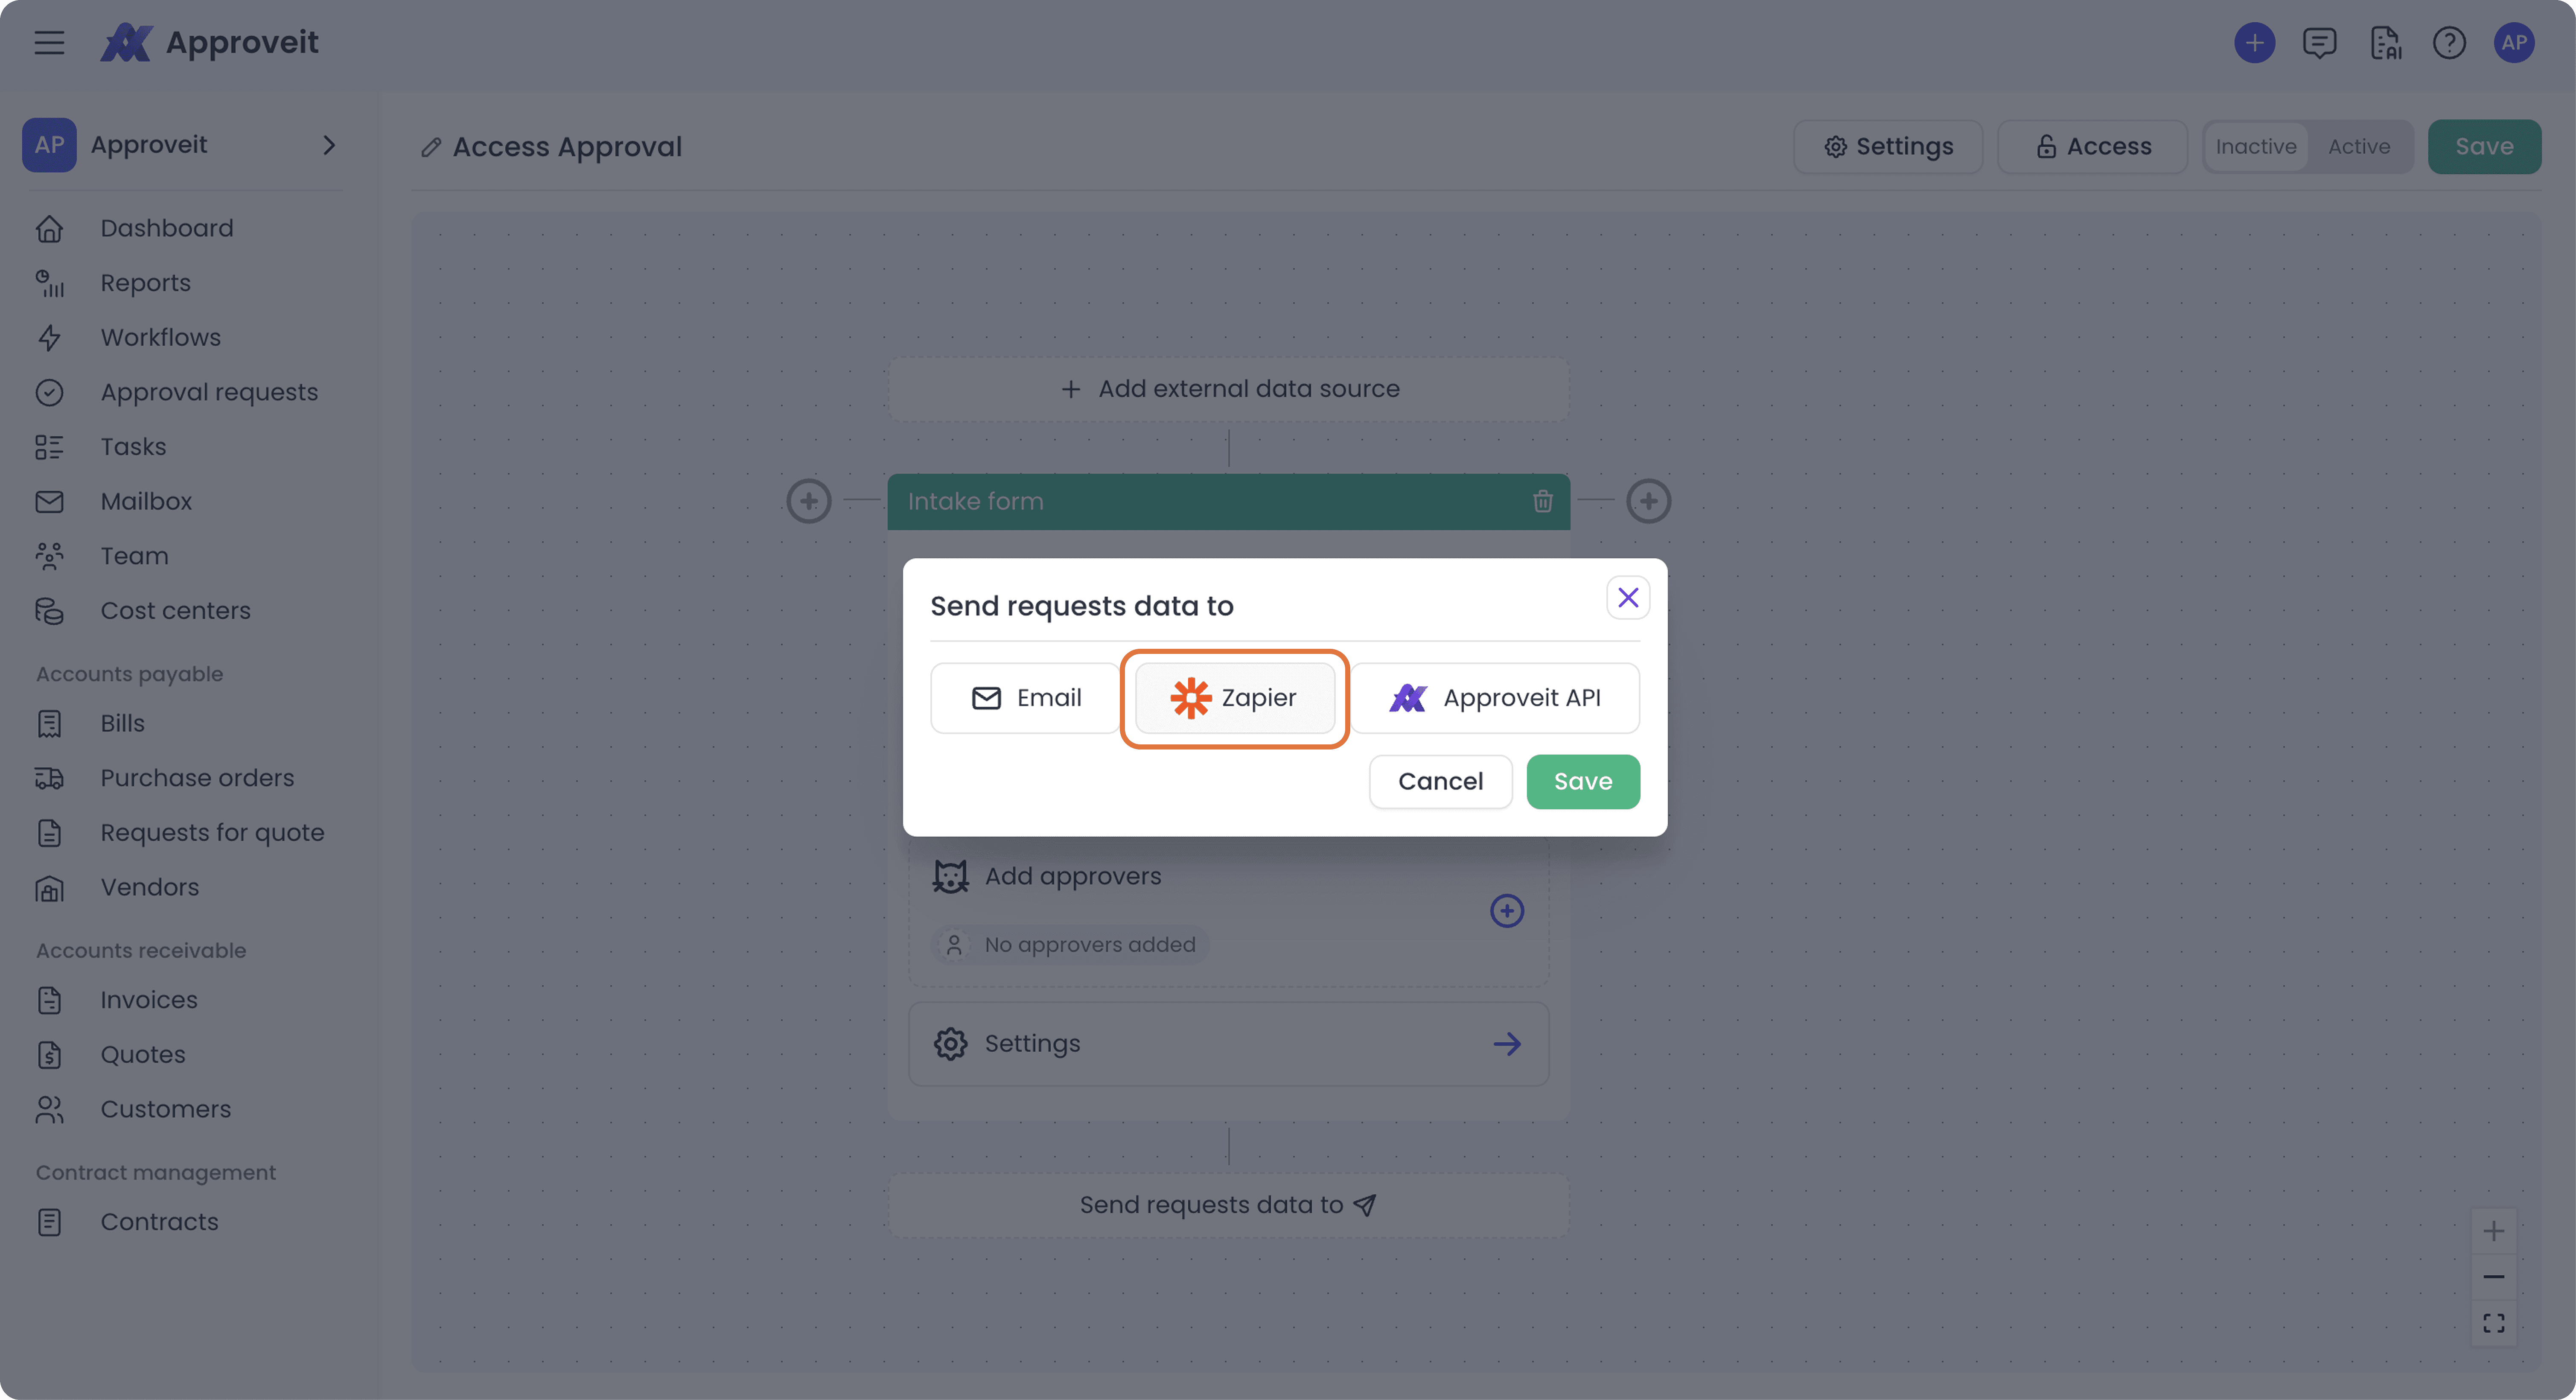Open workflow Settings in the top bar
The width and height of the screenshot is (2576, 1400).
(1888, 147)
